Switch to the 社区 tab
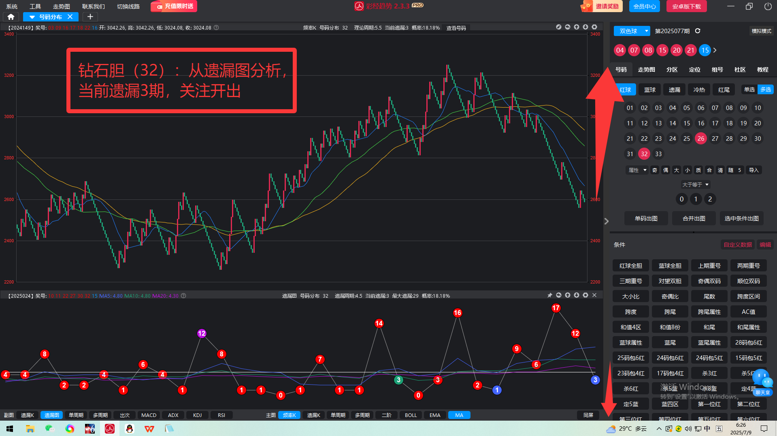777x436 pixels. (x=740, y=70)
